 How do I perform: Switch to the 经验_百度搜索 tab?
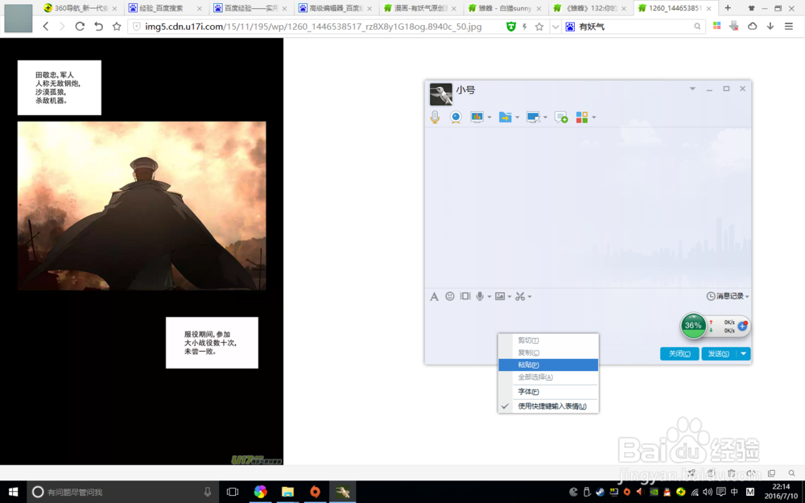coord(165,8)
